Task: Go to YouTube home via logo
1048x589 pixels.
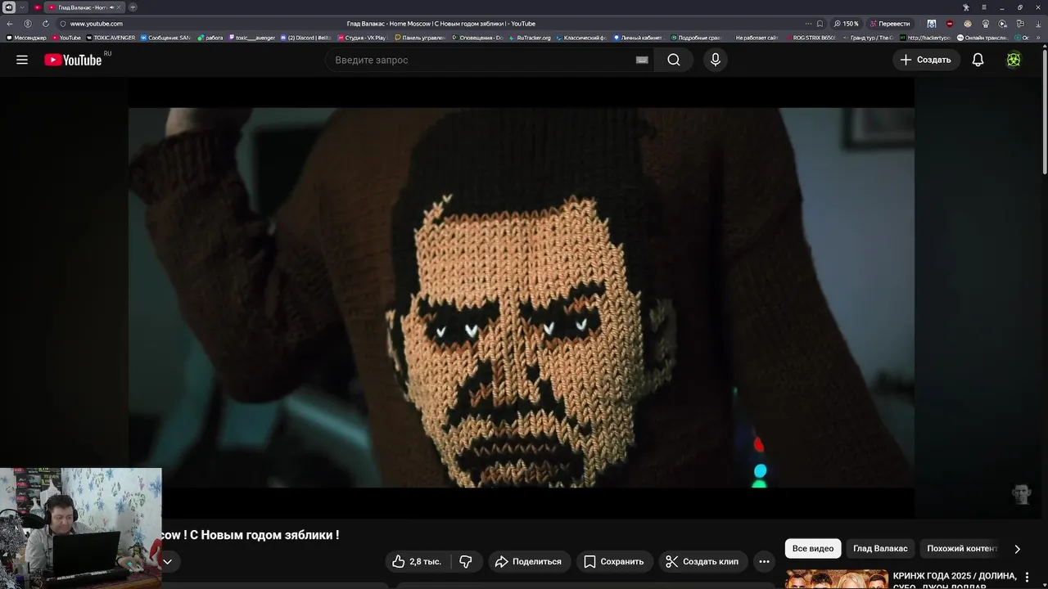Action: [x=73, y=60]
